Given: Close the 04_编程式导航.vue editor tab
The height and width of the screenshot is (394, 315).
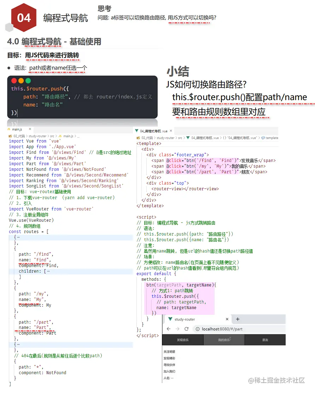Looking at the screenshot, I should click(171, 131).
